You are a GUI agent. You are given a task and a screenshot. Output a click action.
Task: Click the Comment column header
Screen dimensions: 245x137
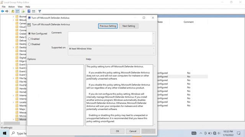click(x=189, y=22)
